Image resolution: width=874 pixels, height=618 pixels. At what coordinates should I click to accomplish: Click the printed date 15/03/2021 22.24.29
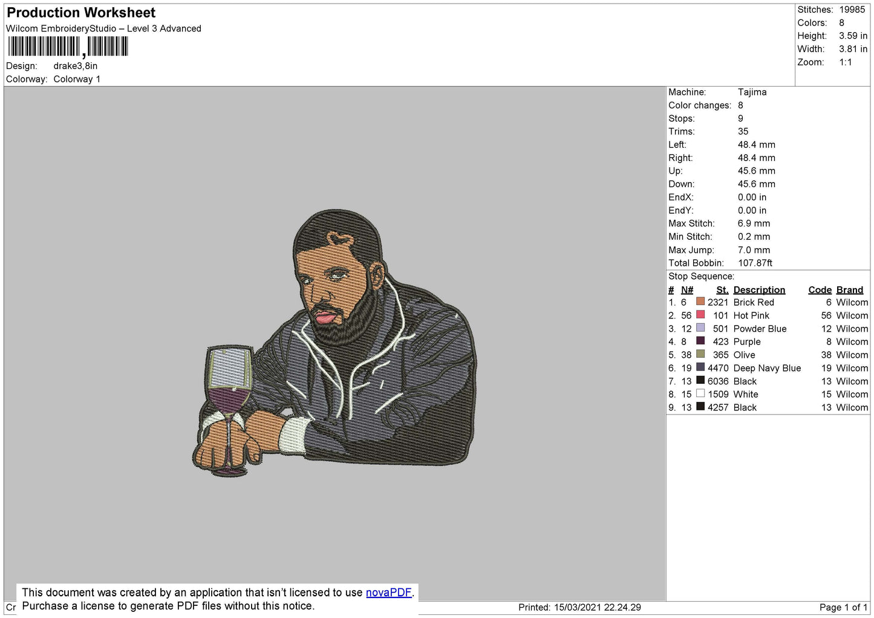tap(598, 607)
